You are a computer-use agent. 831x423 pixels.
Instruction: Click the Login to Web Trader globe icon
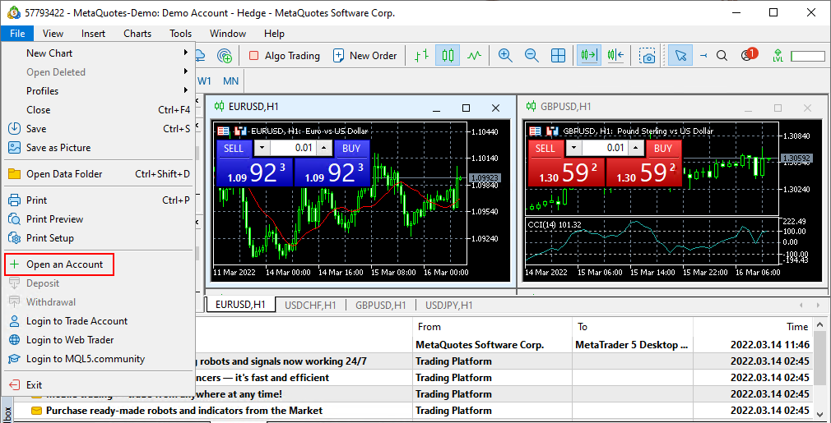pos(15,340)
